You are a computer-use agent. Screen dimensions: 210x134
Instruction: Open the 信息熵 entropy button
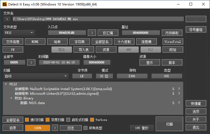[x=147, y=42]
